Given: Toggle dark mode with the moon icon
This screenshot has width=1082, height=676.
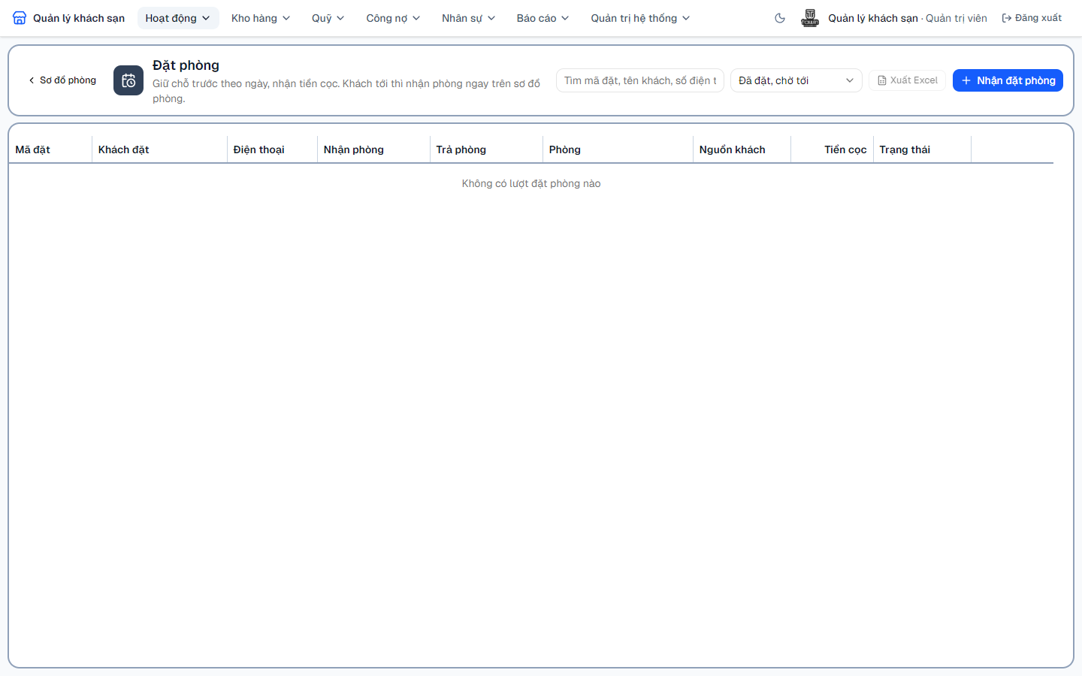Looking at the screenshot, I should [x=780, y=18].
